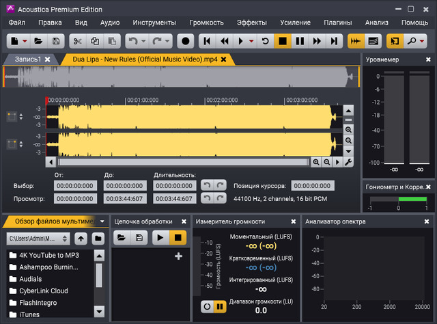Cut selection with the scissors icon

(77, 41)
